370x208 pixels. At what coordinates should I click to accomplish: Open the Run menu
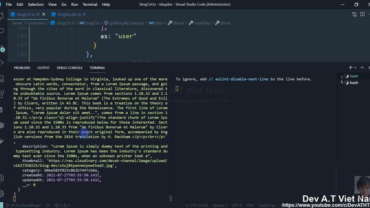coord(75,5)
